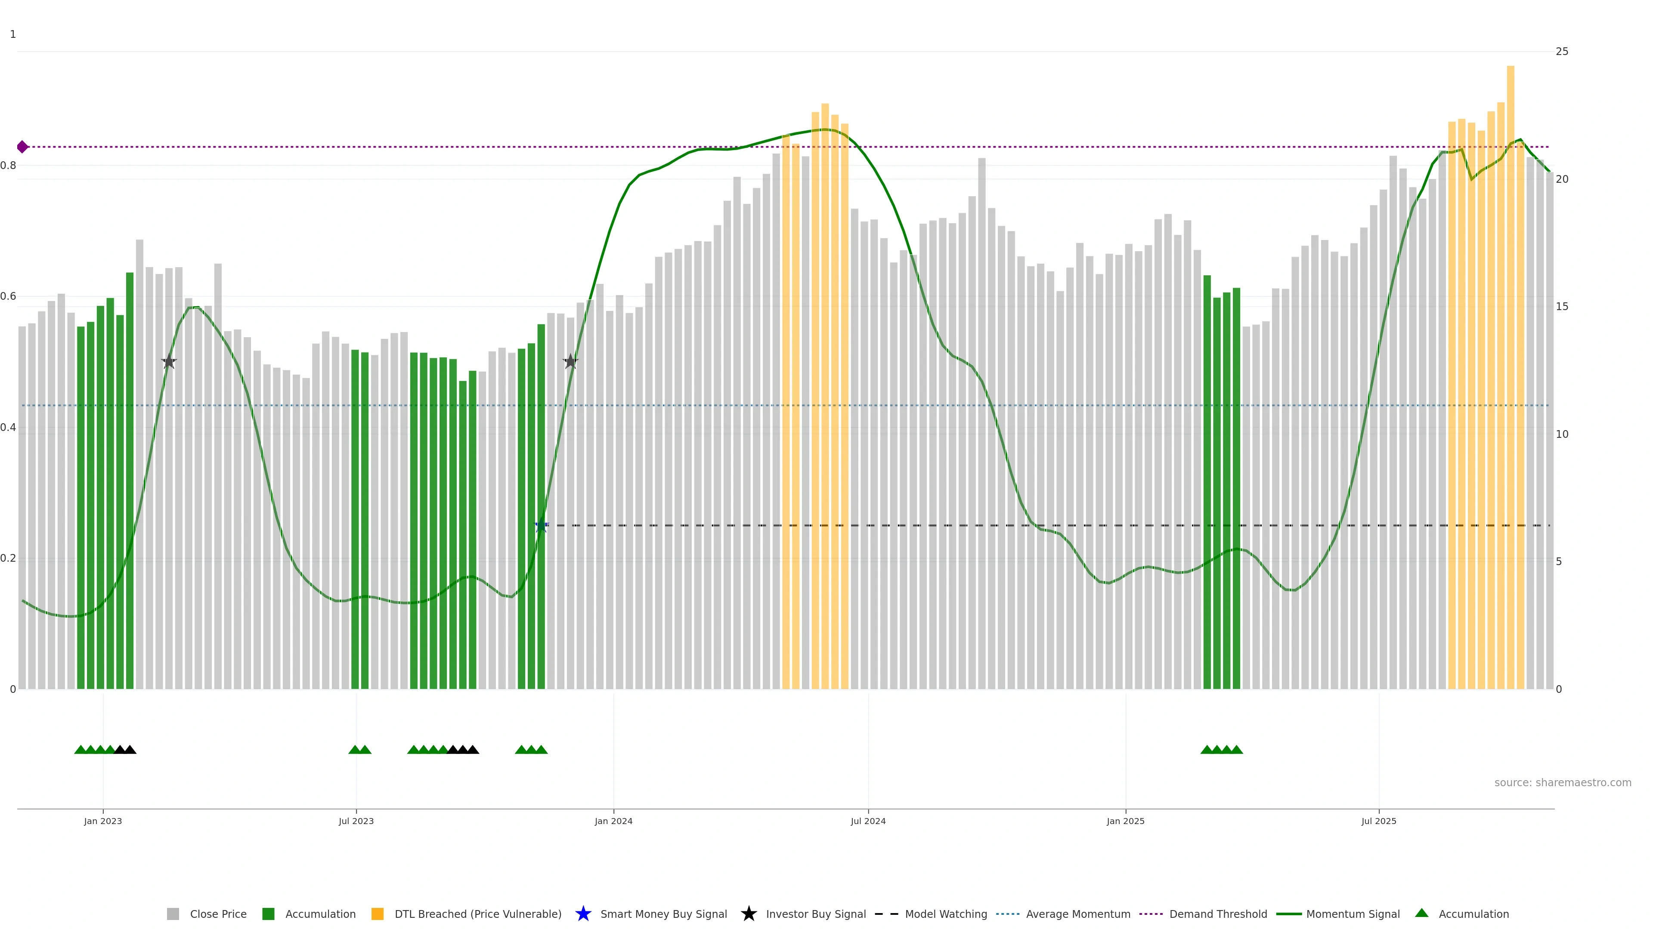1653x929 pixels.
Task: Click the gray Close Price legend square
Action: point(173,914)
